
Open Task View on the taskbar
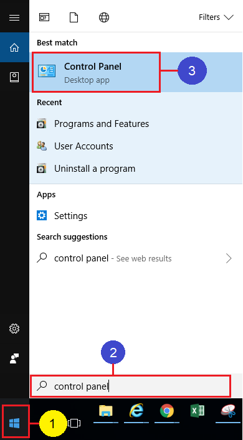[x=74, y=423]
